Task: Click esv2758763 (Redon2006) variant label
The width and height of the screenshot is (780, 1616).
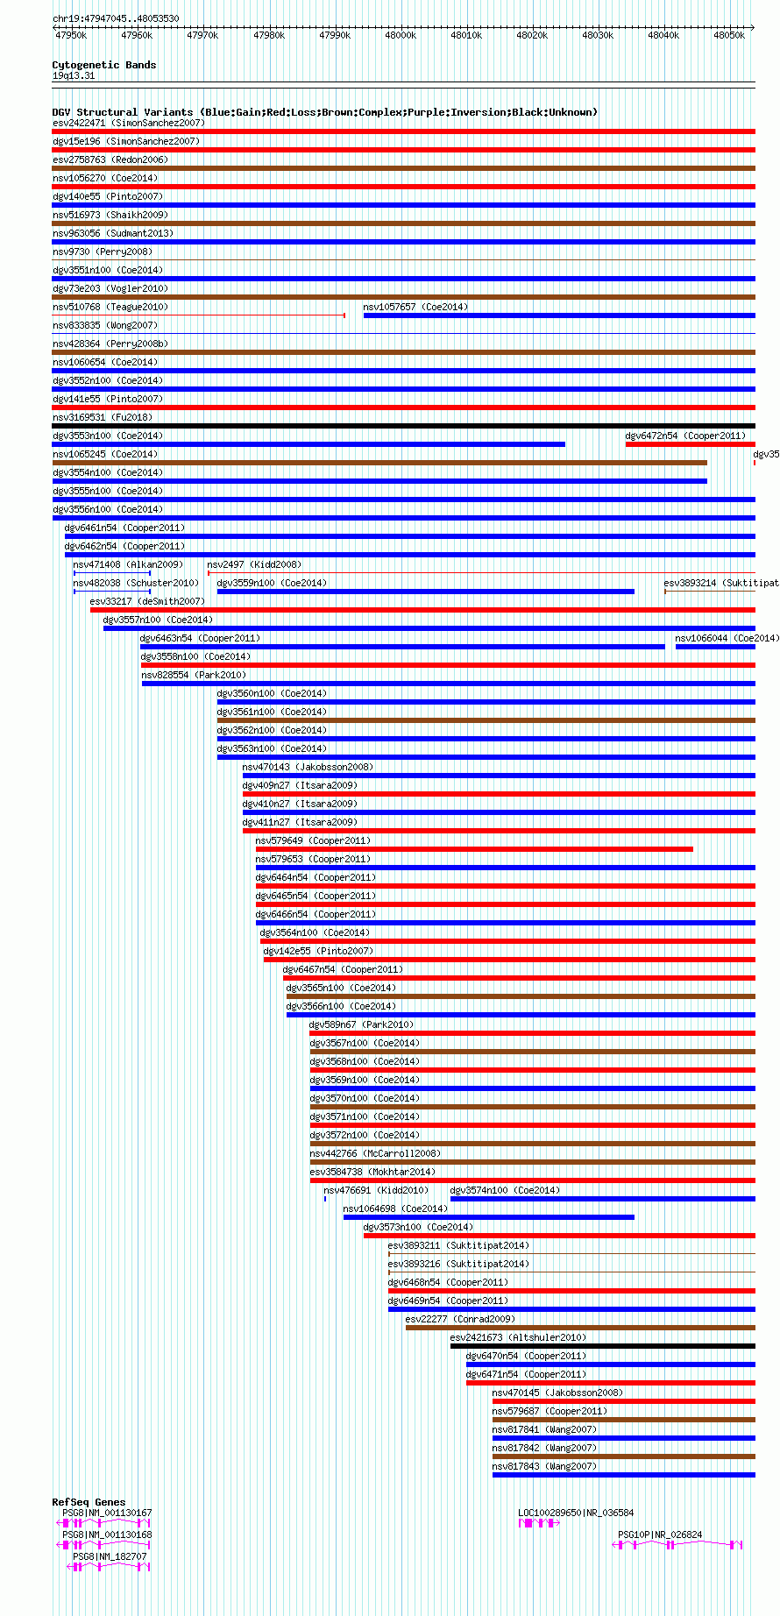Action: pyautogui.click(x=110, y=159)
